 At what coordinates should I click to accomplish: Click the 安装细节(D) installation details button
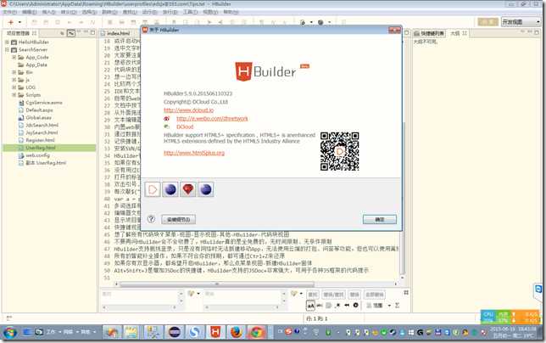pyautogui.click(x=178, y=220)
